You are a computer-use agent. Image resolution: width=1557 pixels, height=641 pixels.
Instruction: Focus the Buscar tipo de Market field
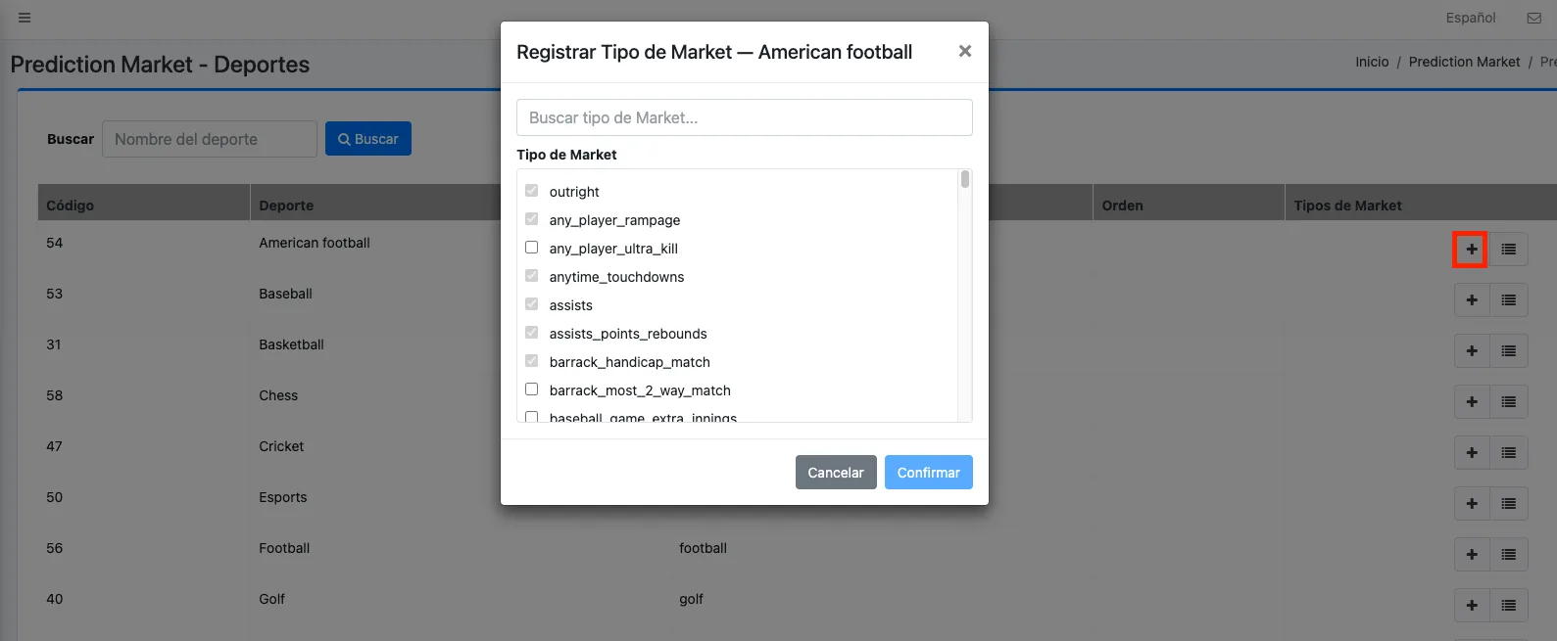(745, 117)
